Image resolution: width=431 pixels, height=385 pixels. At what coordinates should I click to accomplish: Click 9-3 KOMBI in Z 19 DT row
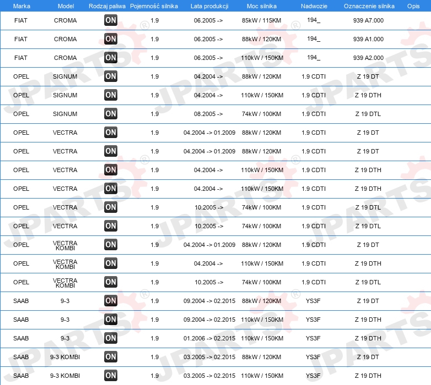click(65, 357)
